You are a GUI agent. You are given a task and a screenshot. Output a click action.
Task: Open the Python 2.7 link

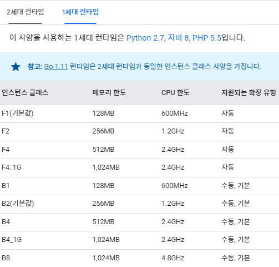tap(145, 38)
